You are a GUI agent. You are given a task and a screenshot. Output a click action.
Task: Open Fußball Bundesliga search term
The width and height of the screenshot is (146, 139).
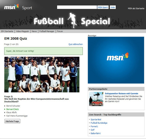pyautogui.click(x=99, y=123)
